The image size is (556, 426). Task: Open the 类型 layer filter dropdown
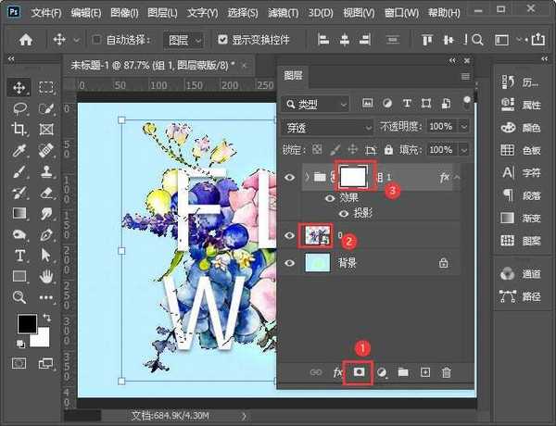[320, 103]
